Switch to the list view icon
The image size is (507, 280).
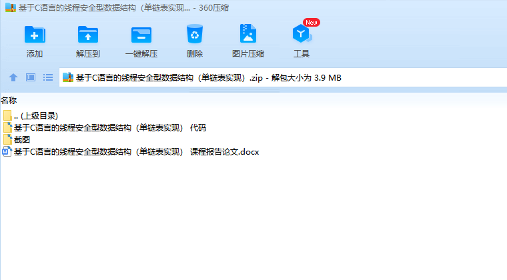(x=48, y=77)
